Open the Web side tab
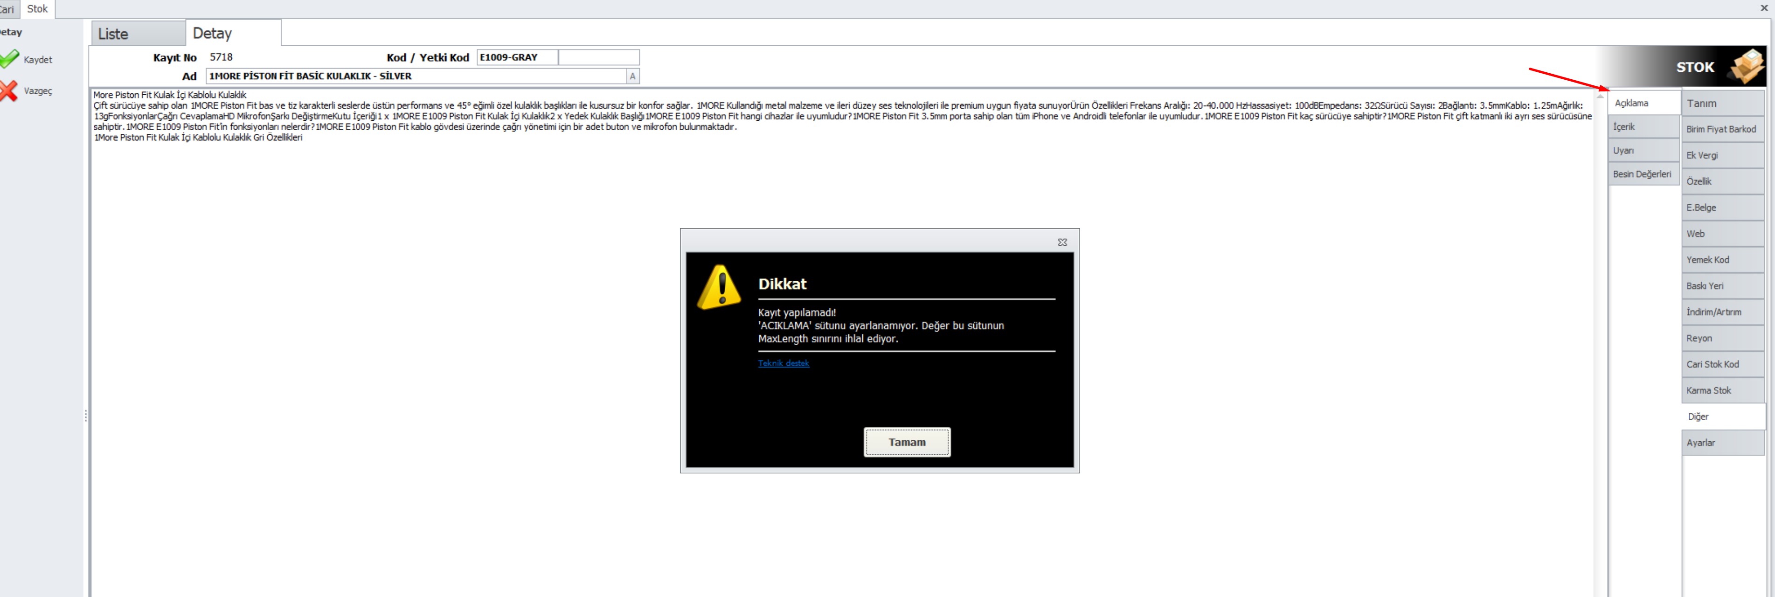 tap(1723, 234)
